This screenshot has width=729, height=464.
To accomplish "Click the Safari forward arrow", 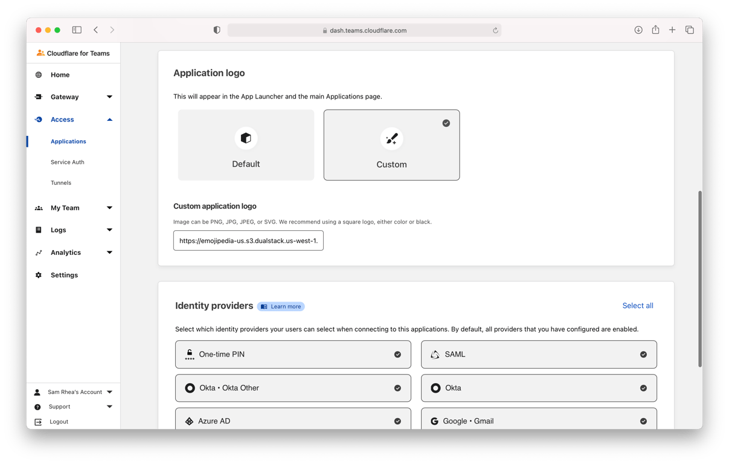I will [x=112, y=30].
